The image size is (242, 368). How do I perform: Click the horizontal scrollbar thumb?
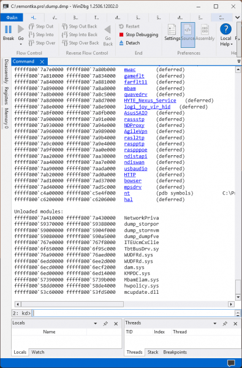point(72,304)
